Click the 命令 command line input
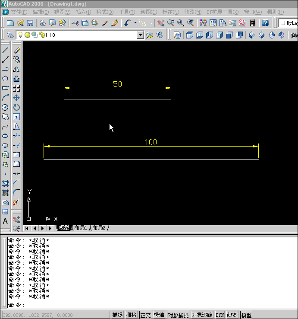The width and height of the screenshot is (298, 319). click(x=153, y=305)
